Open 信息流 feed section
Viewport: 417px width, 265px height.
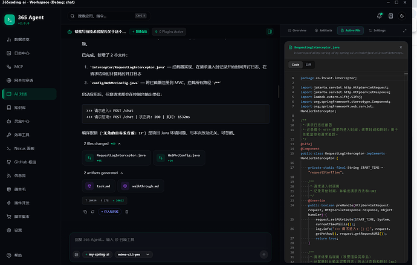tap(29, 175)
